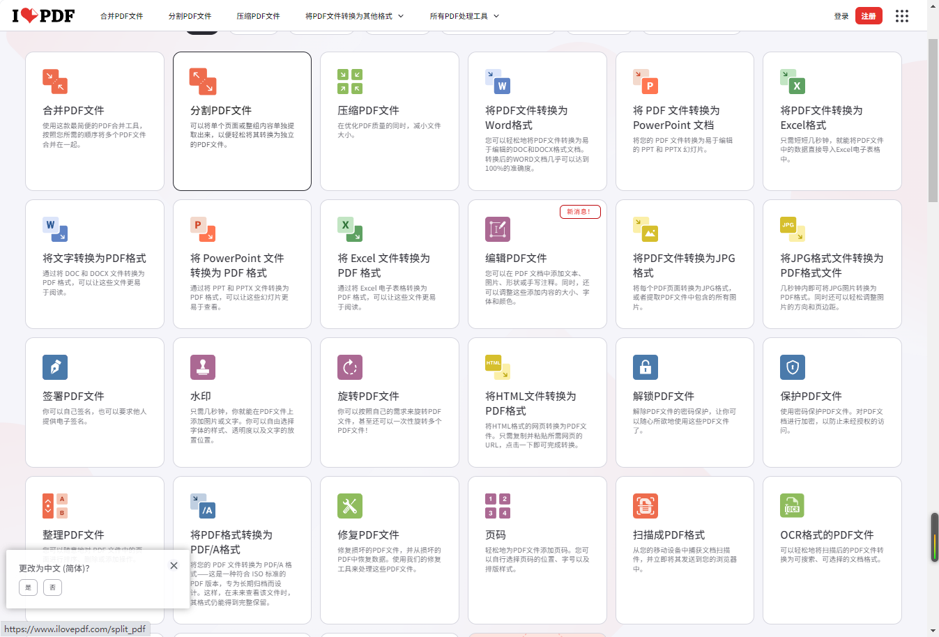Open the sign PDF pen icon
Image resolution: width=939 pixels, height=637 pixels.
click(55, 367)
